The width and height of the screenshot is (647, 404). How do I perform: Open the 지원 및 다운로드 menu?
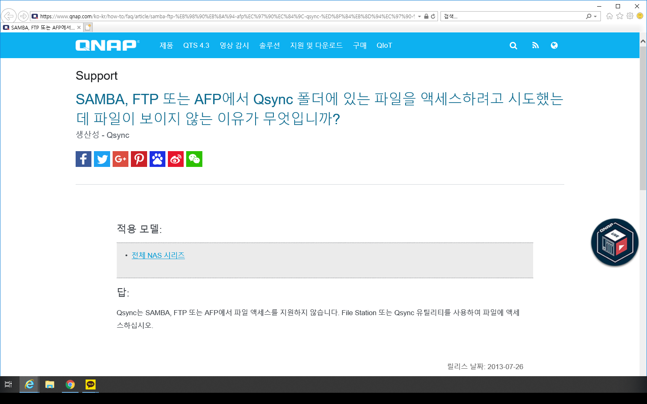[x=316, y=46]
